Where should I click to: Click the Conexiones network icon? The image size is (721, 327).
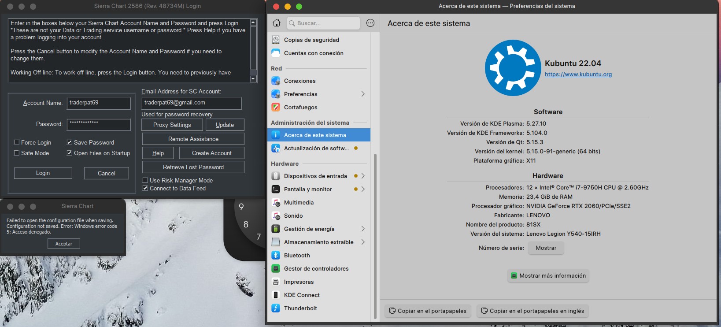tap(276, 81)
